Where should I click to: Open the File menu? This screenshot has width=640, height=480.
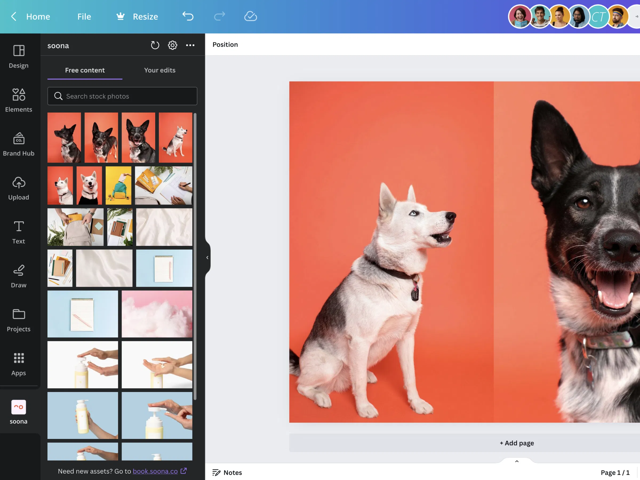84,17
